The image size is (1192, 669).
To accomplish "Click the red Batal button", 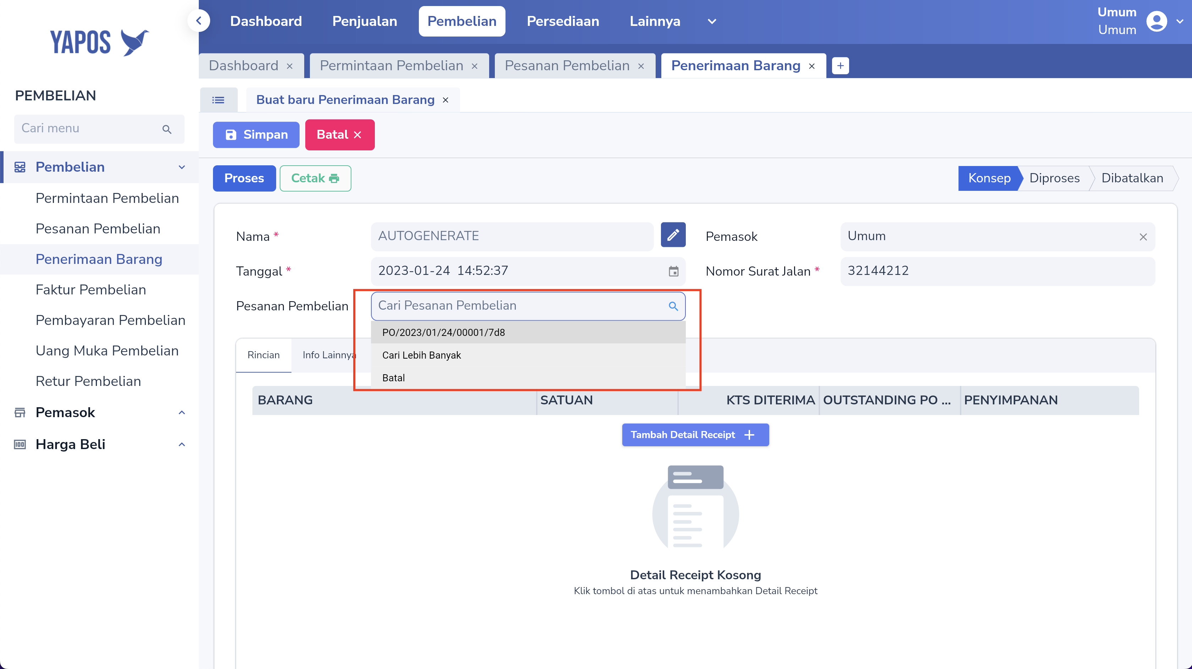I will click(340, 134).
